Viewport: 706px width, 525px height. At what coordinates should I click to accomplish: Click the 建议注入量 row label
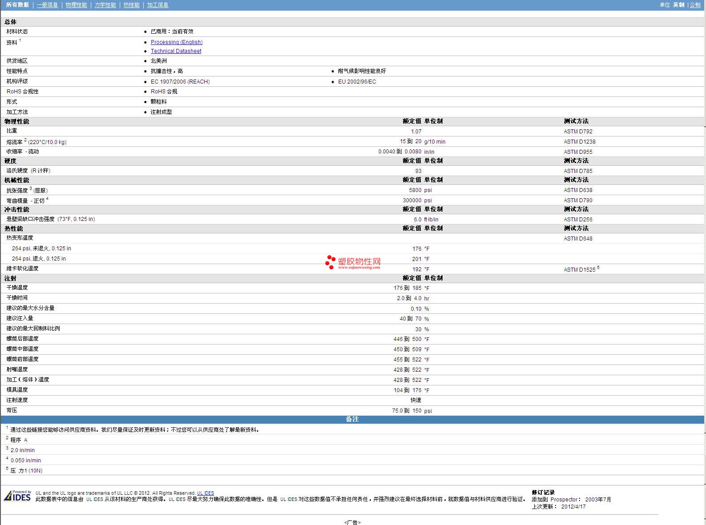(x=20, y=318)
